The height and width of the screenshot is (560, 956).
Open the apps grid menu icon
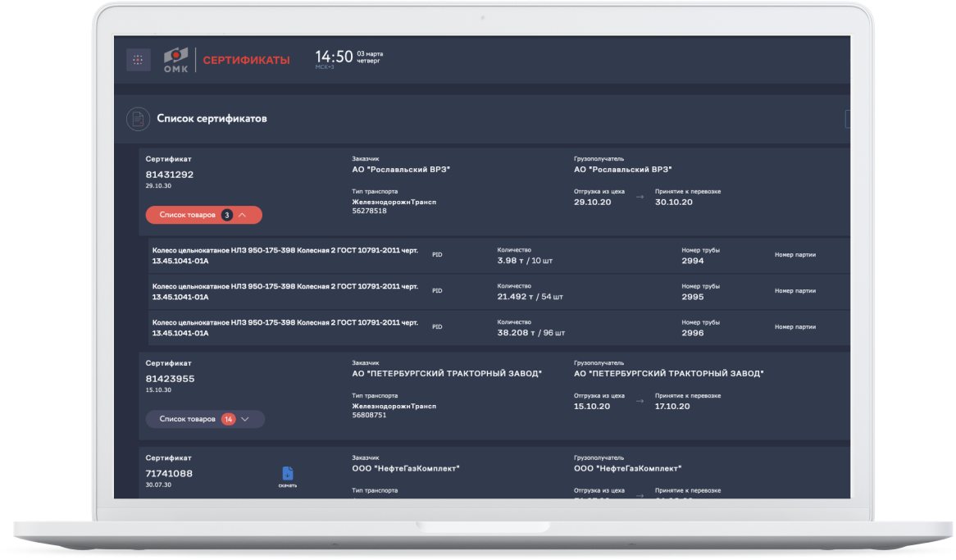pyautogui.click(x=139, y=60)
